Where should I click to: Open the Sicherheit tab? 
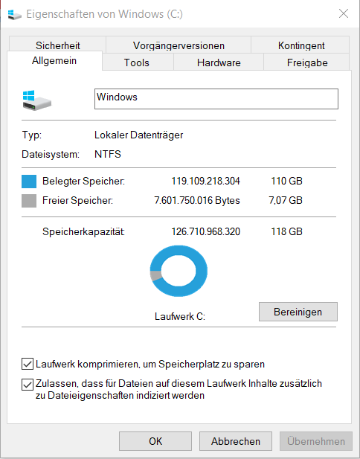tap(58, 45)
